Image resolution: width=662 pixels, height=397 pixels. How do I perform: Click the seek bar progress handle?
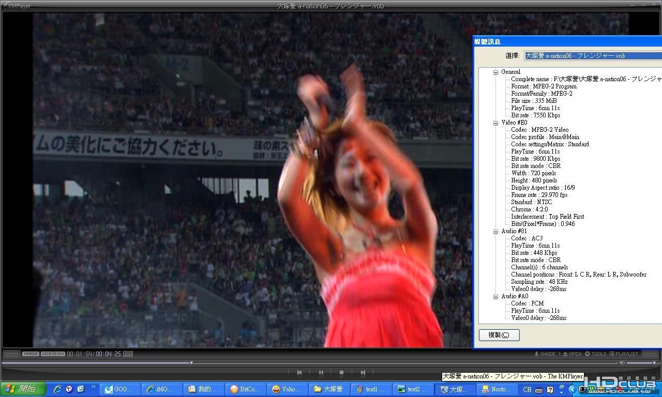click(x=191, y=363)
